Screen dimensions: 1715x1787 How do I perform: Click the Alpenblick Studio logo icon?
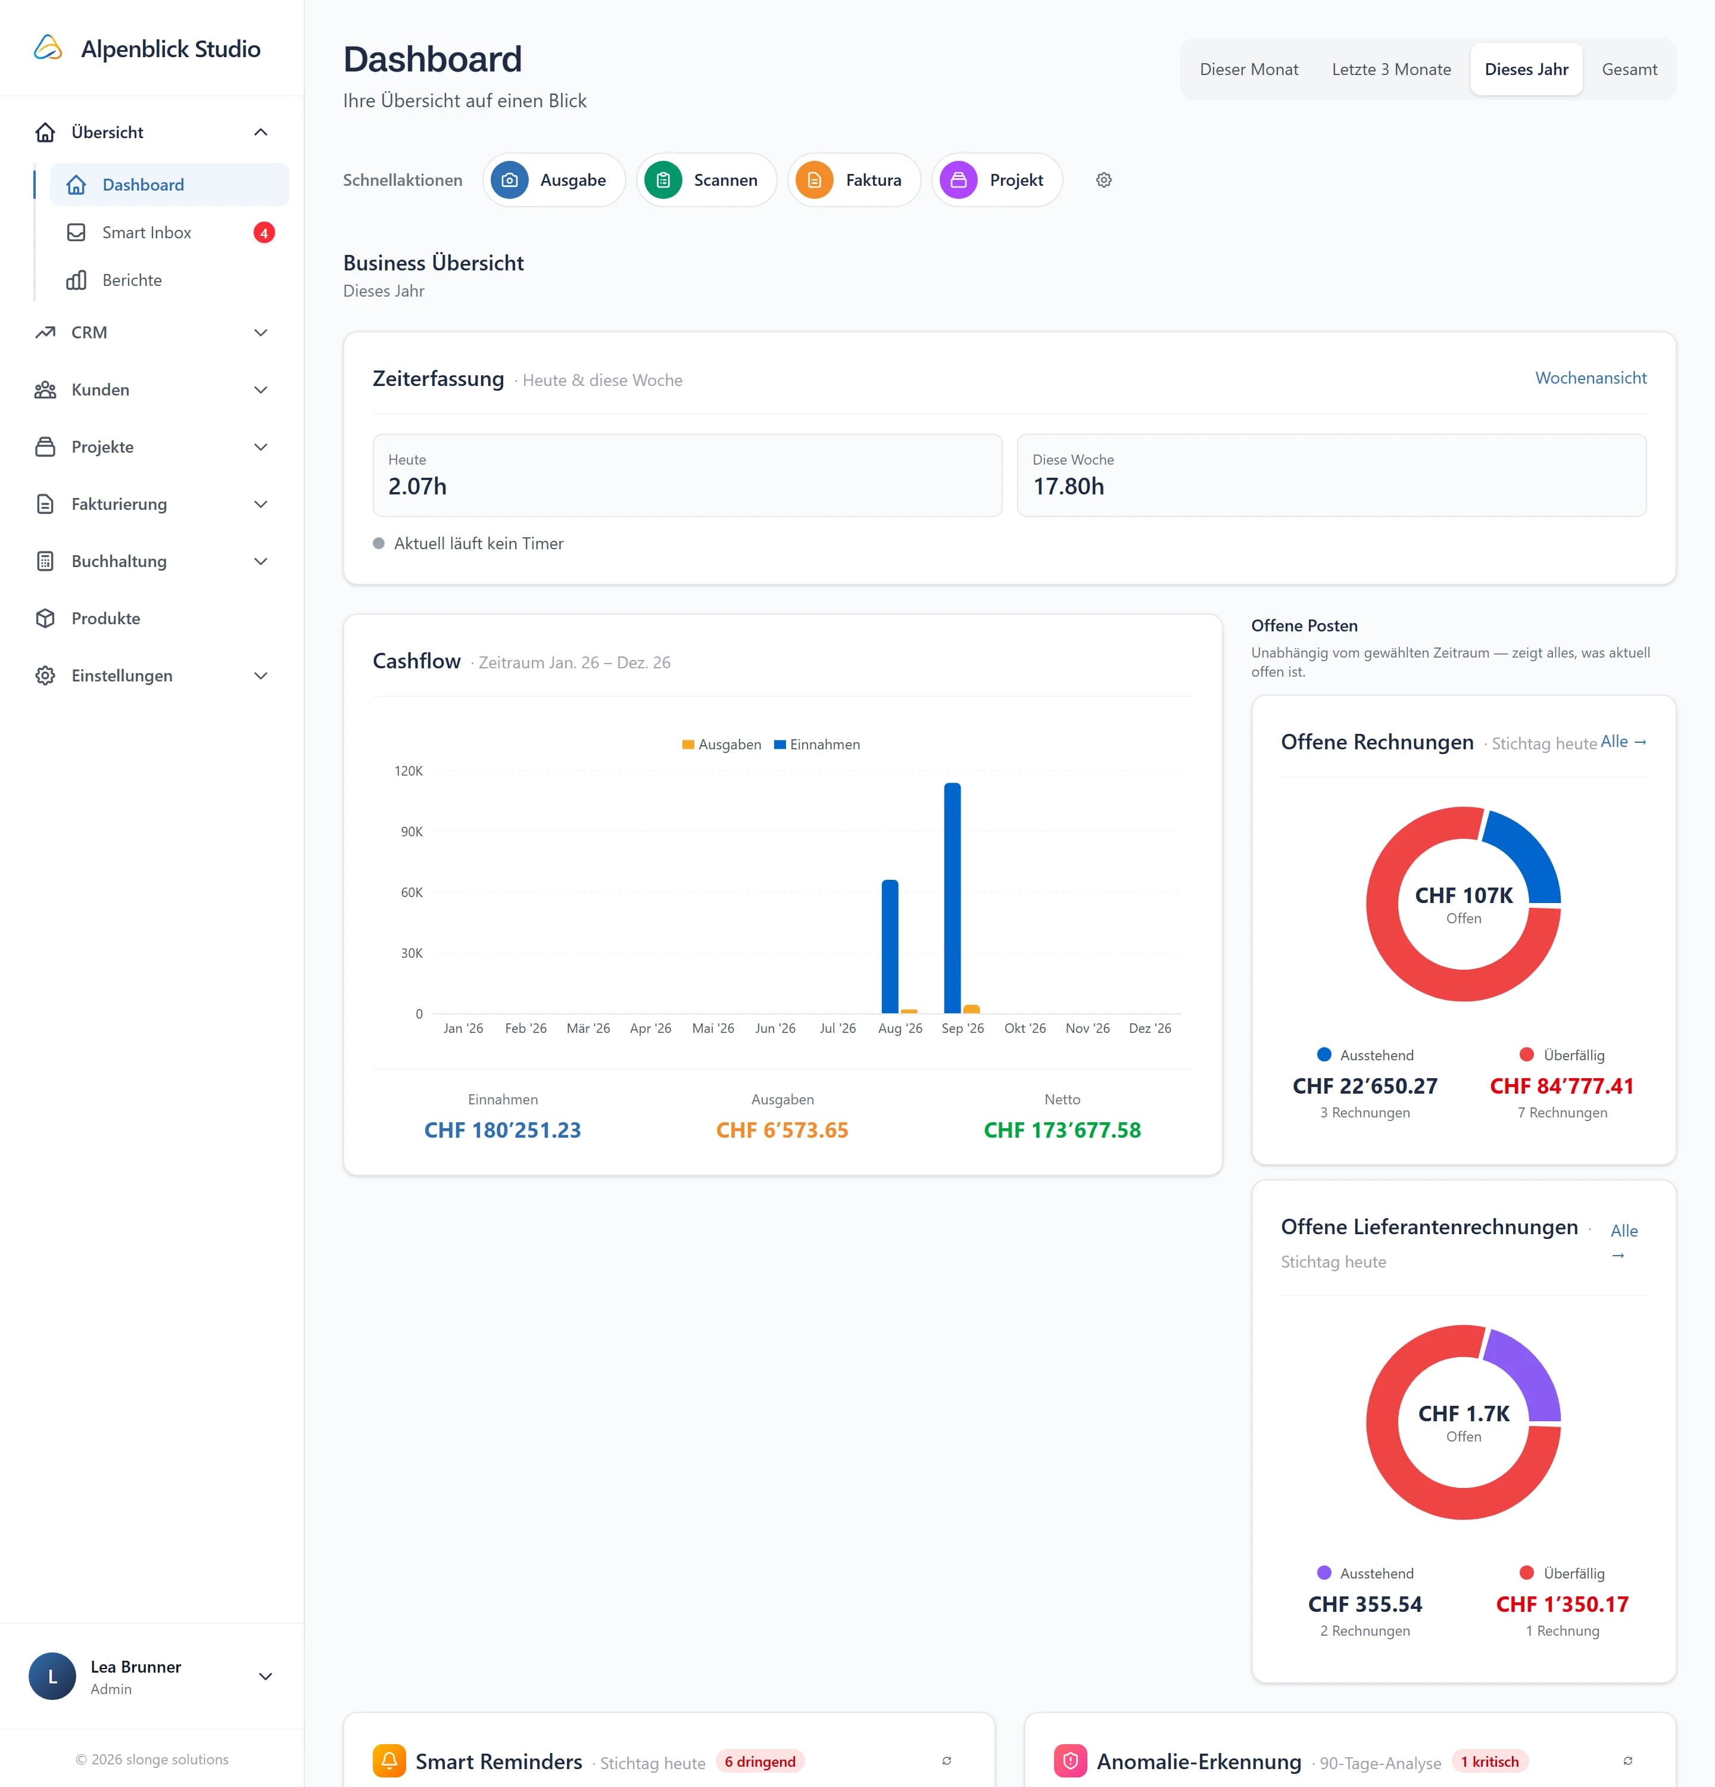[48, 48]
